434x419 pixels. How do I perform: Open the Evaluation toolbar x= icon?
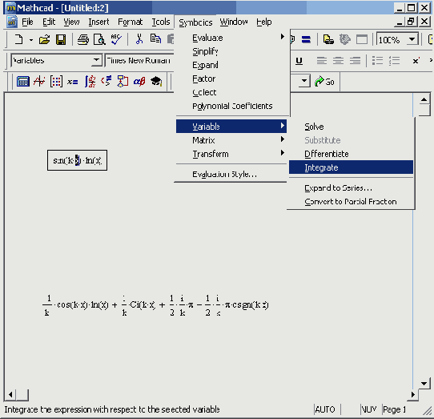tap(73, 82)
